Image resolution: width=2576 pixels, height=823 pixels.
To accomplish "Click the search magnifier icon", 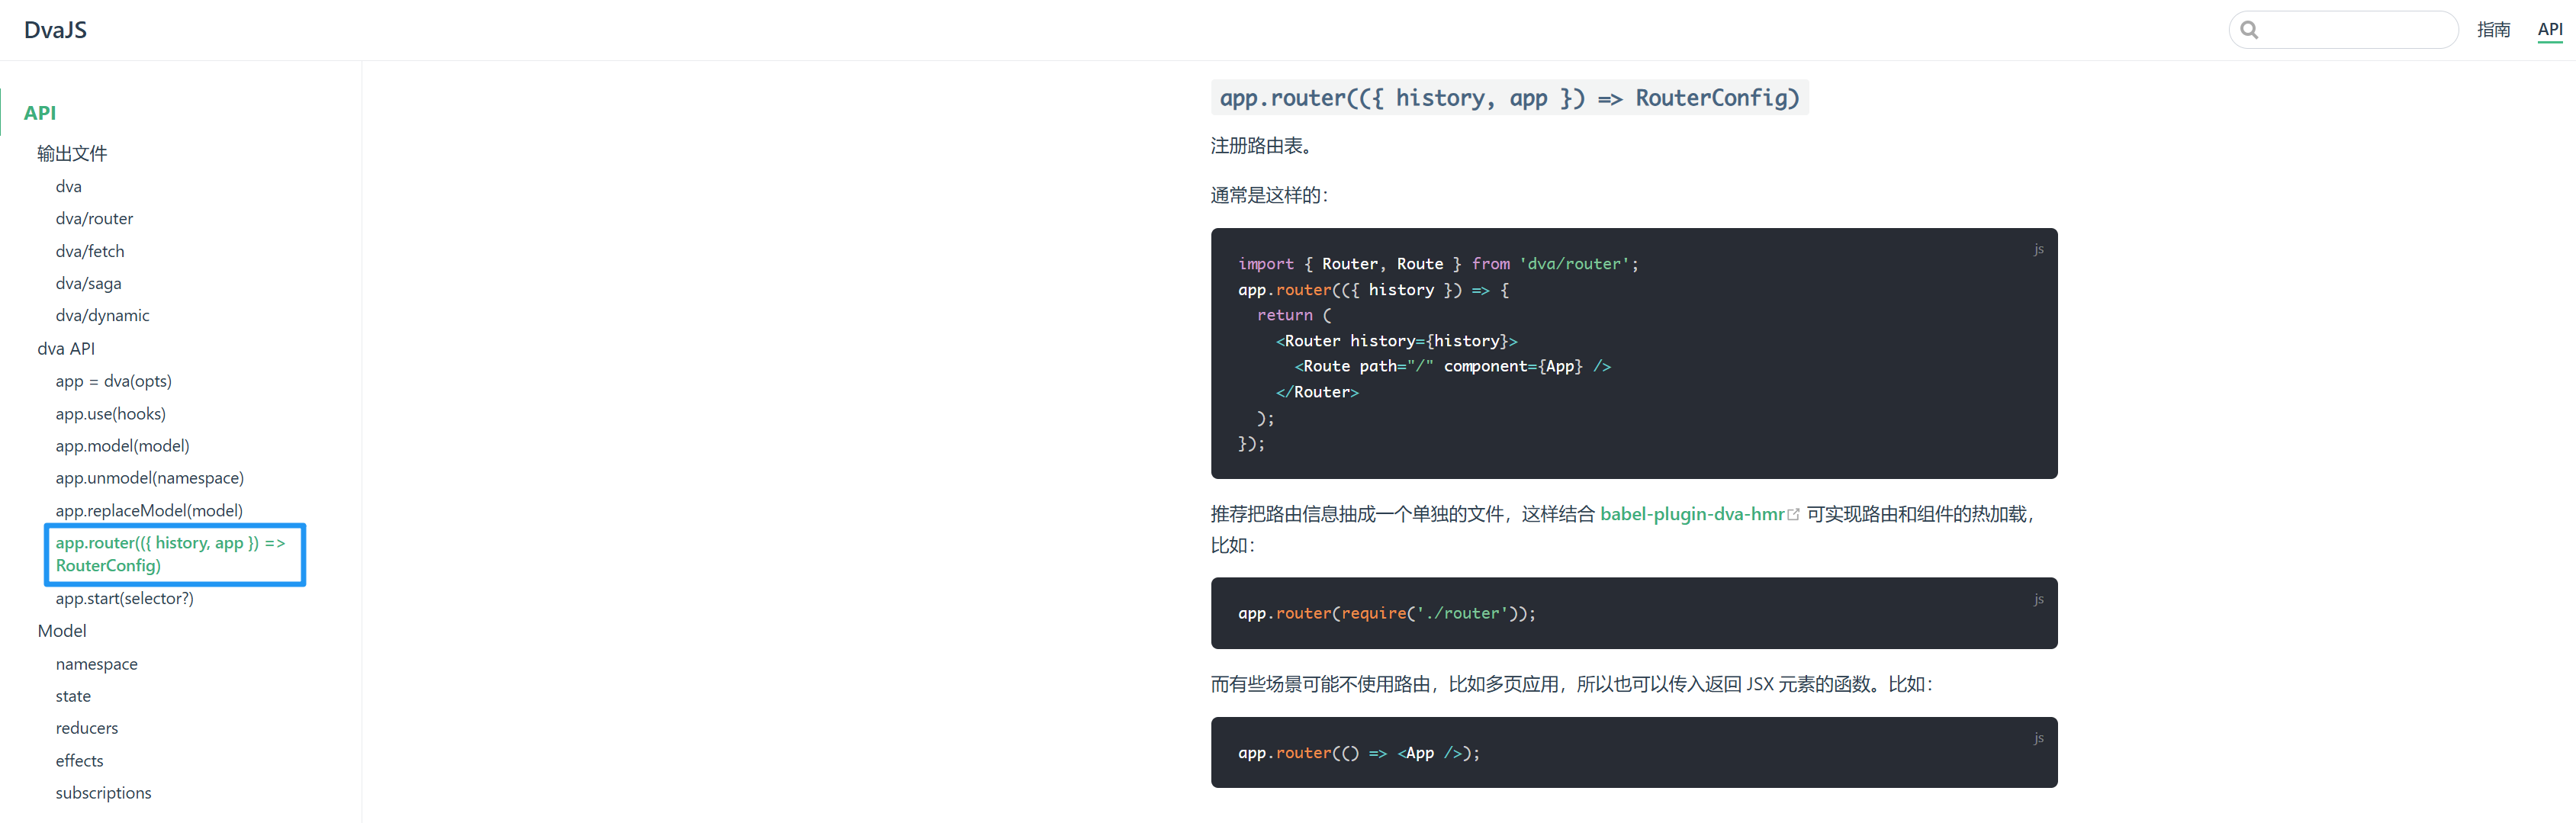I will [x=2249, y=30].
